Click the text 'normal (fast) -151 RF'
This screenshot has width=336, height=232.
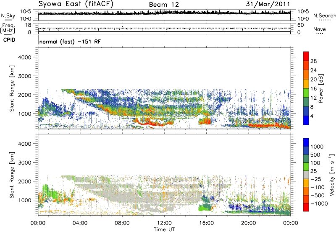(x=70, y=41)
